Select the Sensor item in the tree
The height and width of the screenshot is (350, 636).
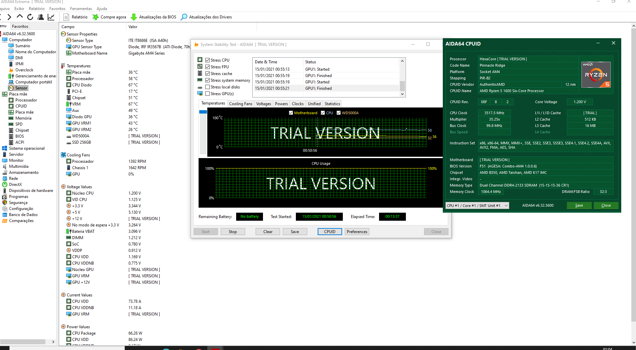point(18,88)
